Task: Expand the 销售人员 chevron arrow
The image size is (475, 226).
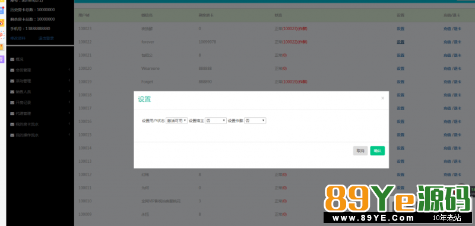Action: click(x=69, y=92)
